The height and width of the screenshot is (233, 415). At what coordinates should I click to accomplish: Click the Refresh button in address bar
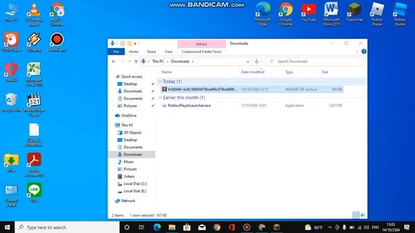click(x=257, y=61)
